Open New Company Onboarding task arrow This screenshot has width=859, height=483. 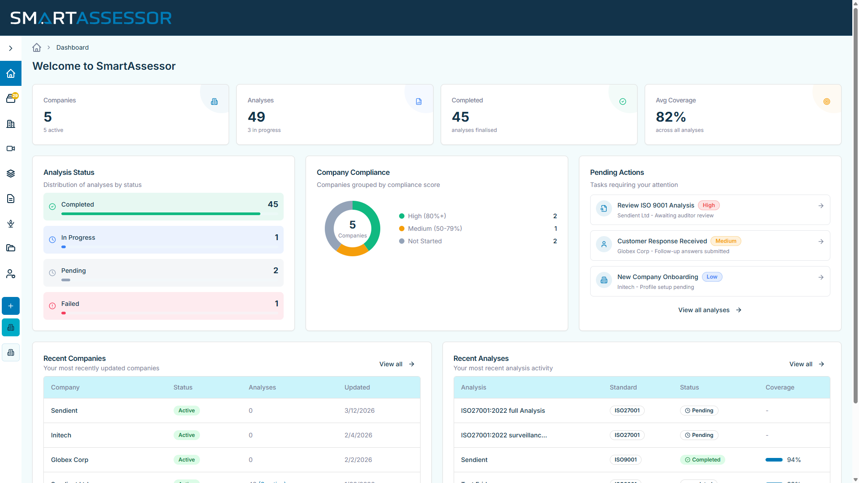[821, 277]
